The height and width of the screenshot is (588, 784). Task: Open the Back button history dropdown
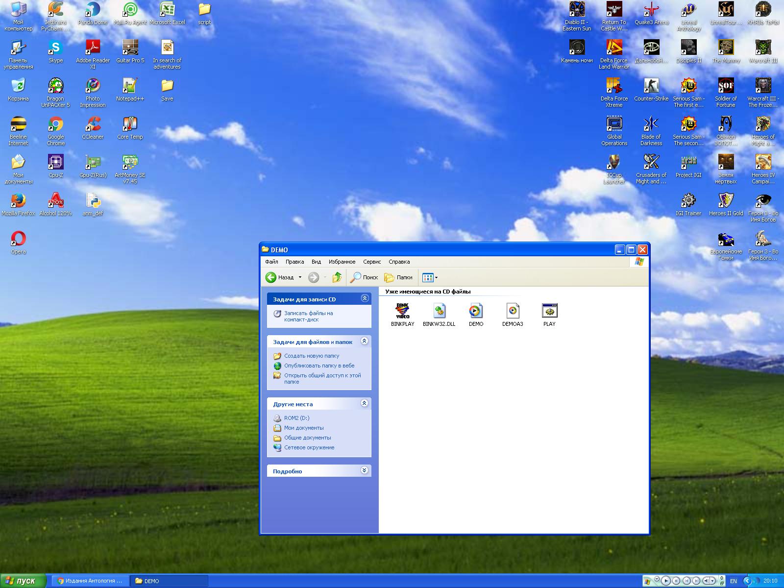(x=300, y=277)
